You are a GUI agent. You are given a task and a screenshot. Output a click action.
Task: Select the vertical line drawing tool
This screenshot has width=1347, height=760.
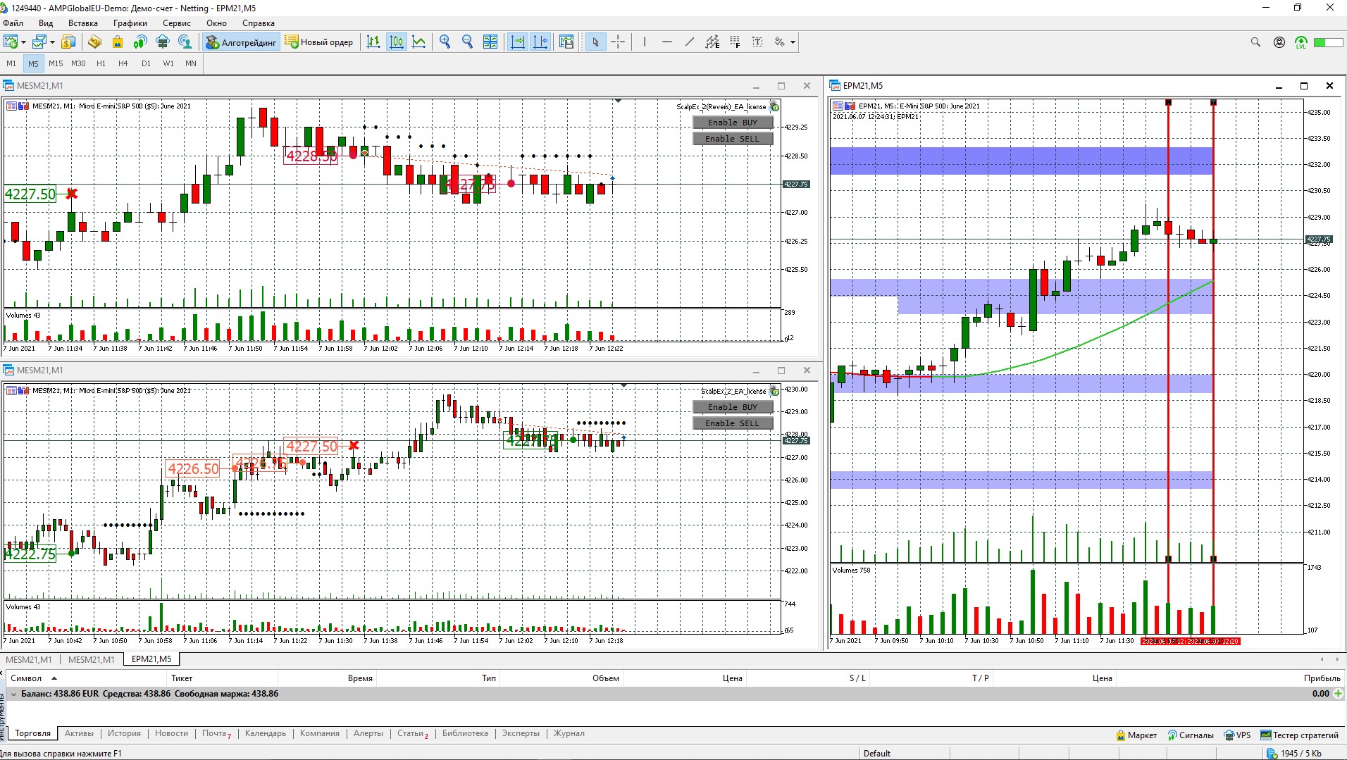pyautogui.click(x=644, y=42)
